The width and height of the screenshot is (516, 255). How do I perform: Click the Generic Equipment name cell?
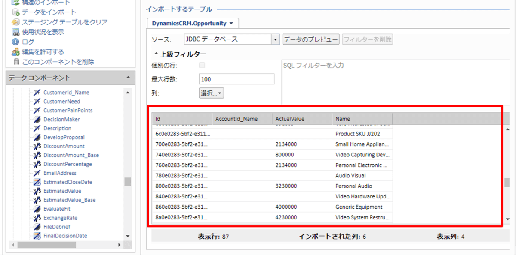(362, 207)
